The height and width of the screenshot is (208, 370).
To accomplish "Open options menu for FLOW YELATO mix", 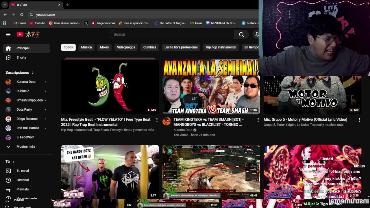I will (x=157, y=120).
